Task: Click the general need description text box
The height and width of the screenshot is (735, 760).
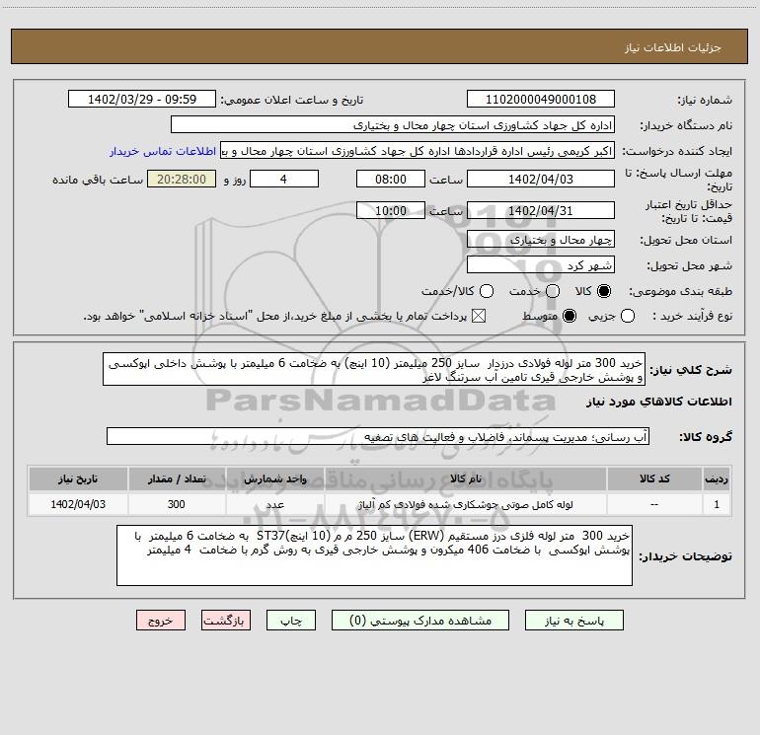Action: click(374, 369)
